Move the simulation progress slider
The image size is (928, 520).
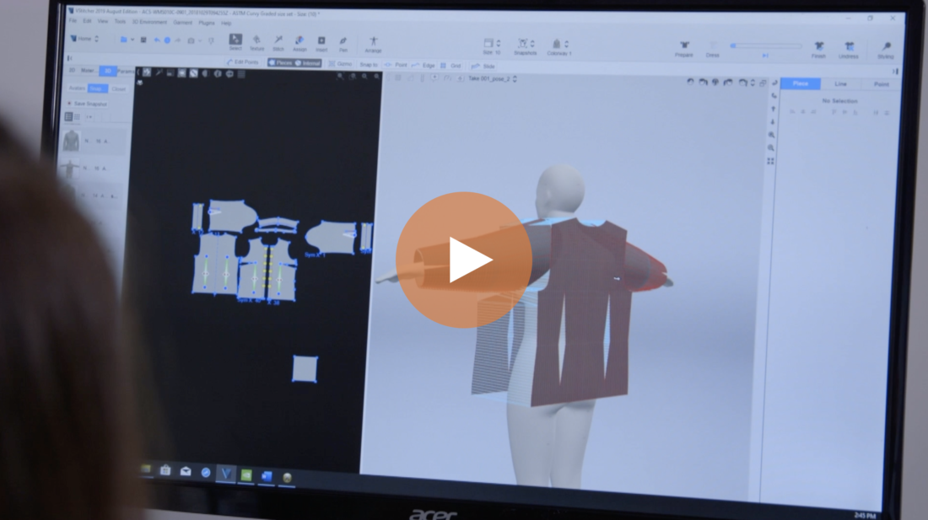766,46
